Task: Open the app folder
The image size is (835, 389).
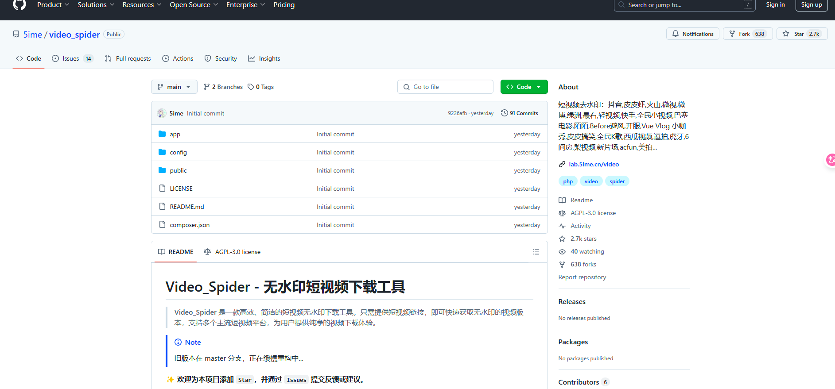Action: pos(175,134)
